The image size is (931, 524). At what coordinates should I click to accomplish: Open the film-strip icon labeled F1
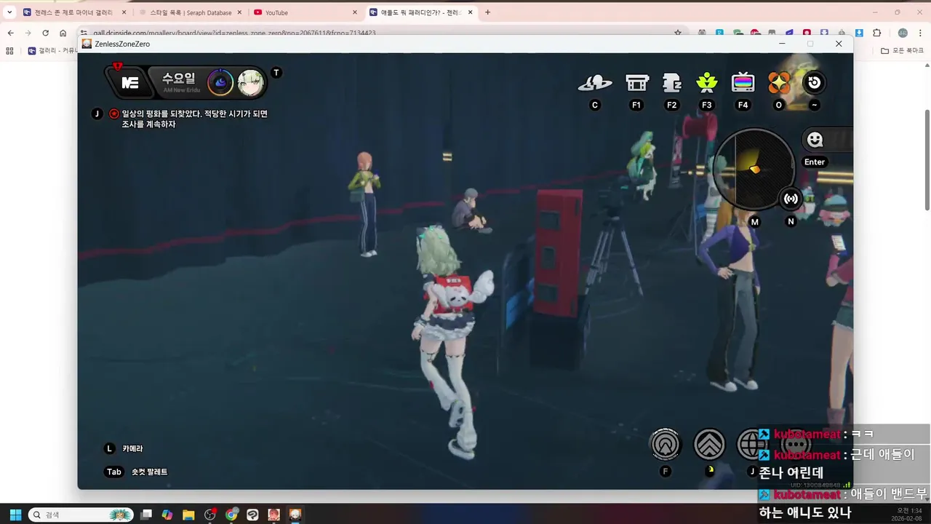pos(637,83)
